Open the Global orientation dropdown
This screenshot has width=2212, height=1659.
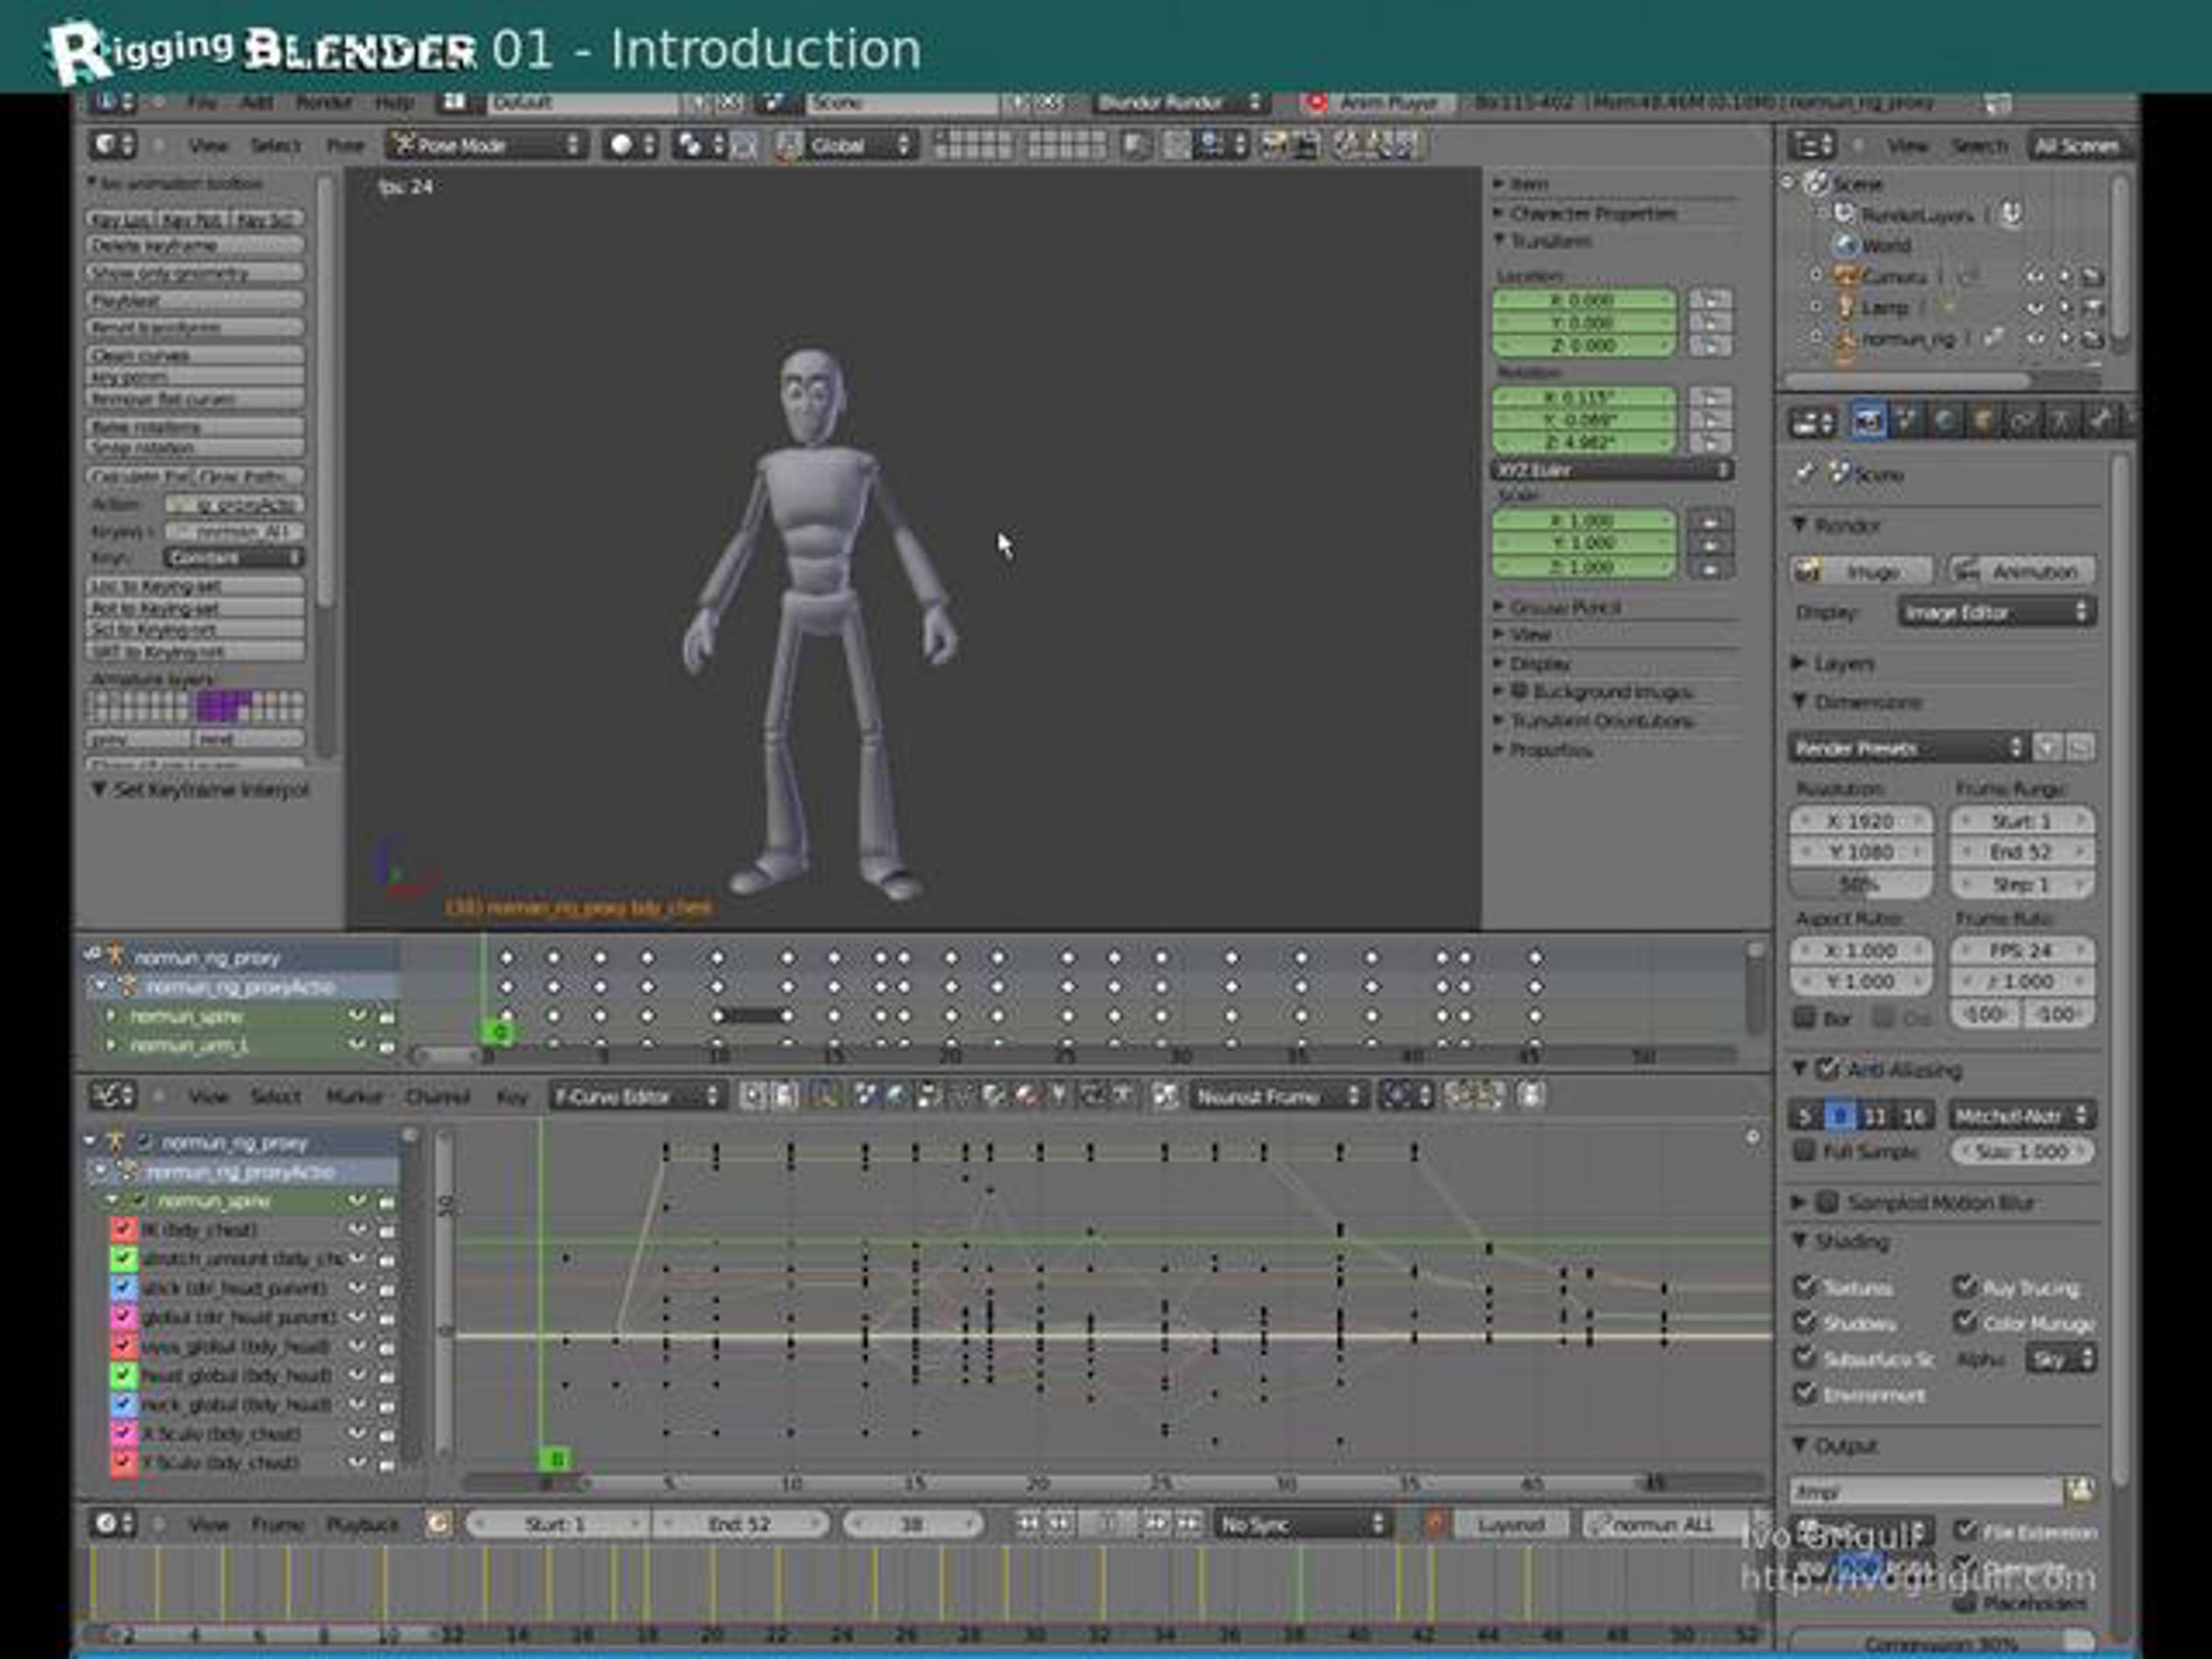(x=846, y=146)
